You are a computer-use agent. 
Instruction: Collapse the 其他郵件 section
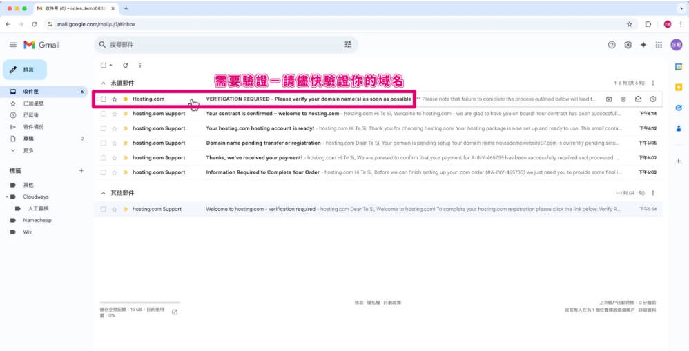(x=104, y=193)
